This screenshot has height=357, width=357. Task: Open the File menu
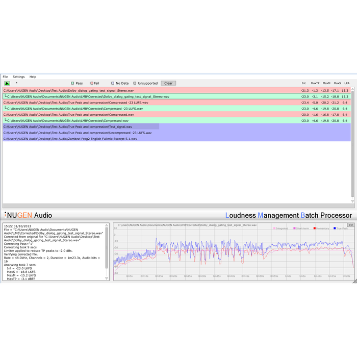5,76
